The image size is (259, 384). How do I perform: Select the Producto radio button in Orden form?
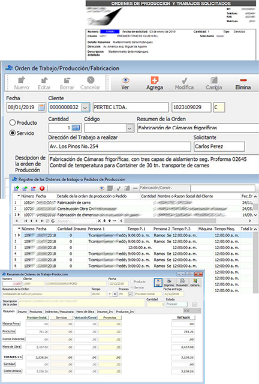pyautogui.click(x=12, y=122)
